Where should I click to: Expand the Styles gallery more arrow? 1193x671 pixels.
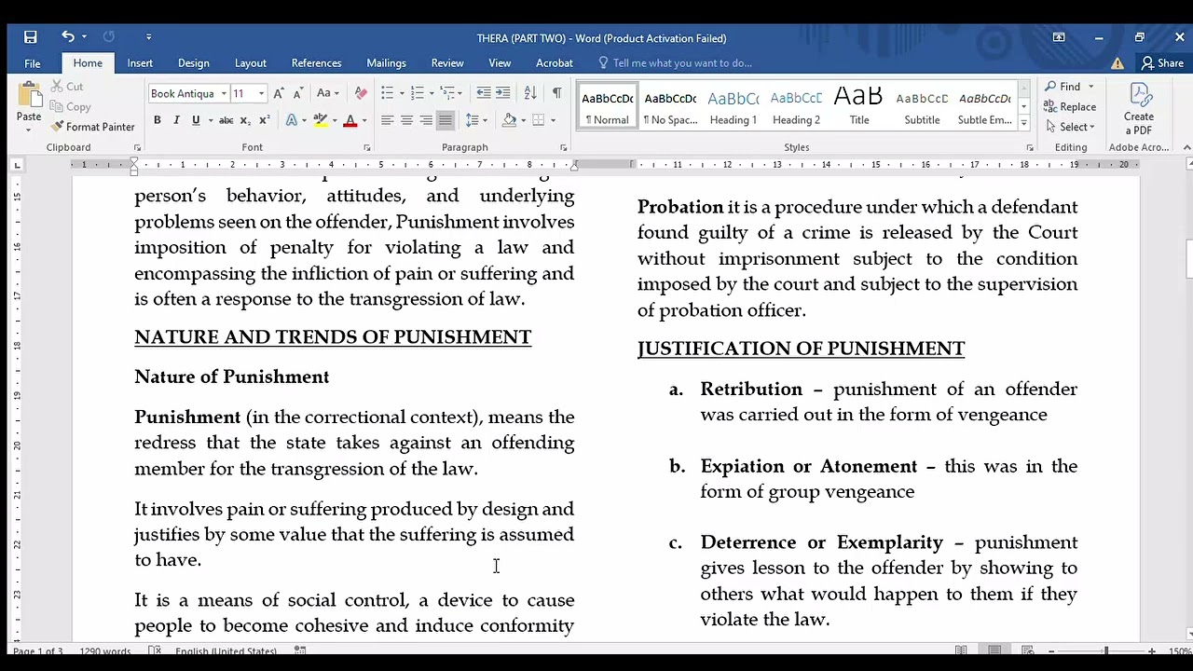pyautogui.click(x=1023, y=123)
